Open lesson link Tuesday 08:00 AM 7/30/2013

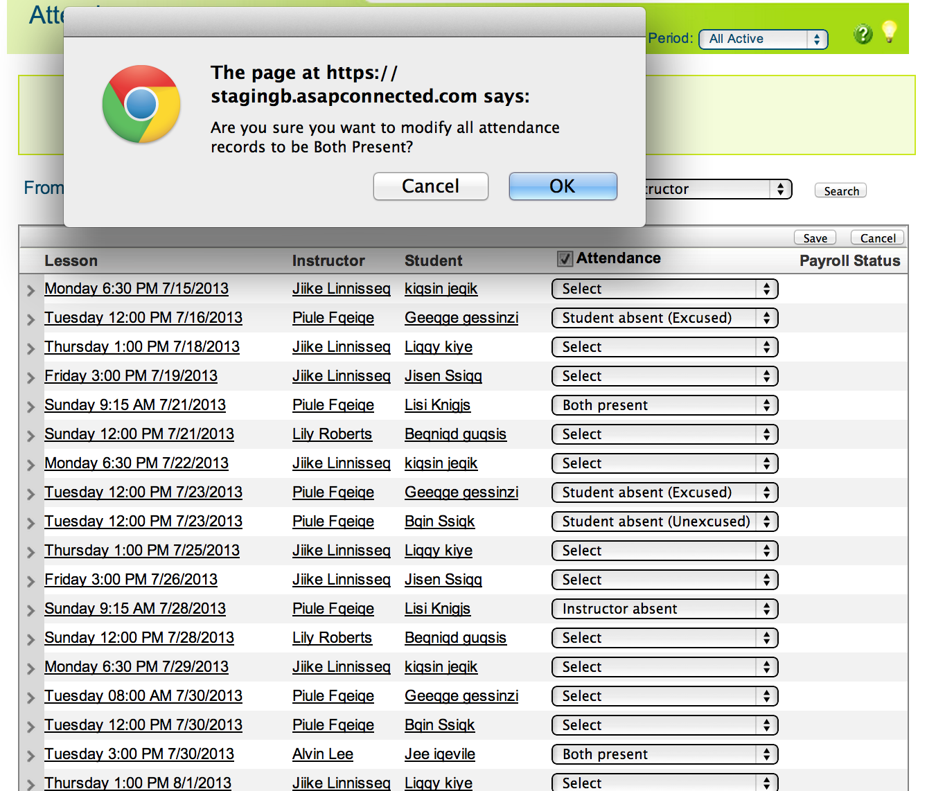(143, 696)
